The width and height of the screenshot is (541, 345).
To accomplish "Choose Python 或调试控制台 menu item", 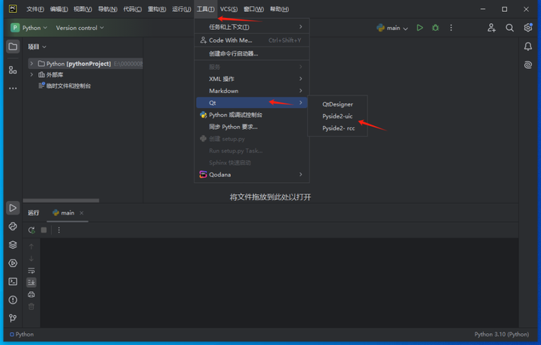I will click(252, 115).
